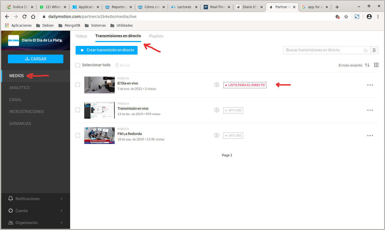Click Buscar transmisiones en directo search field
This screenshot has height=230, width=385.
324,50
